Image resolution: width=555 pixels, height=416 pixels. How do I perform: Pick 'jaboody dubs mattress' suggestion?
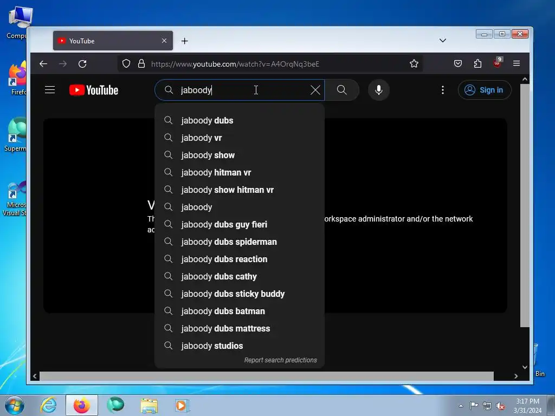click(240, 328)
